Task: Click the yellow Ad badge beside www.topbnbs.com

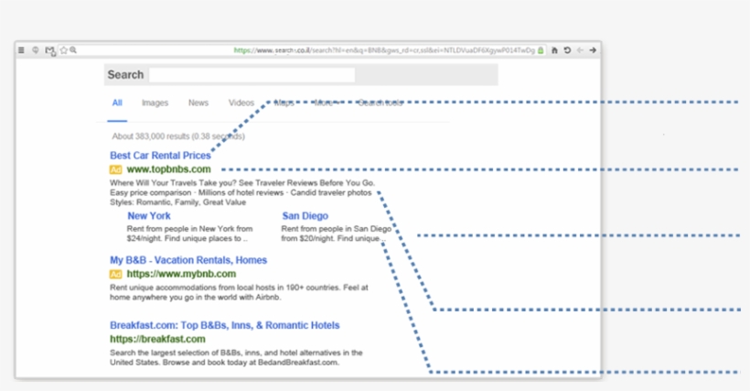Action: tap(116, 169)
